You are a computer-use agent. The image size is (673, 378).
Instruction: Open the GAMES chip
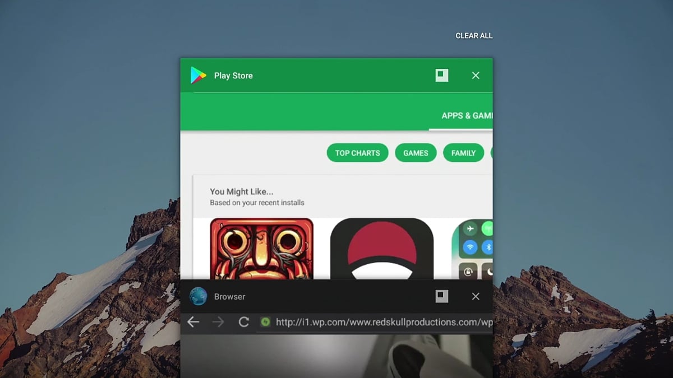coord(416,153)
